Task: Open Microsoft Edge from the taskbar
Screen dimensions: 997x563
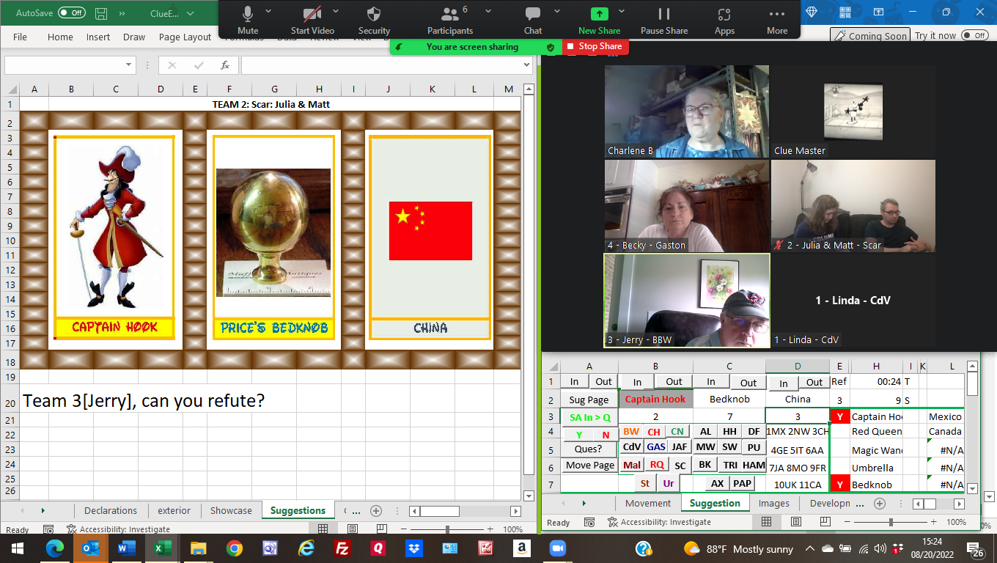Action: tap(54, 548)
